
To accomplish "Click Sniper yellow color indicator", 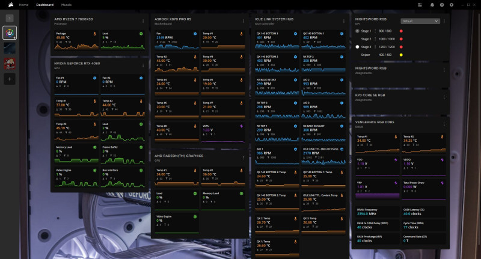I will click(x=401, y=55).
